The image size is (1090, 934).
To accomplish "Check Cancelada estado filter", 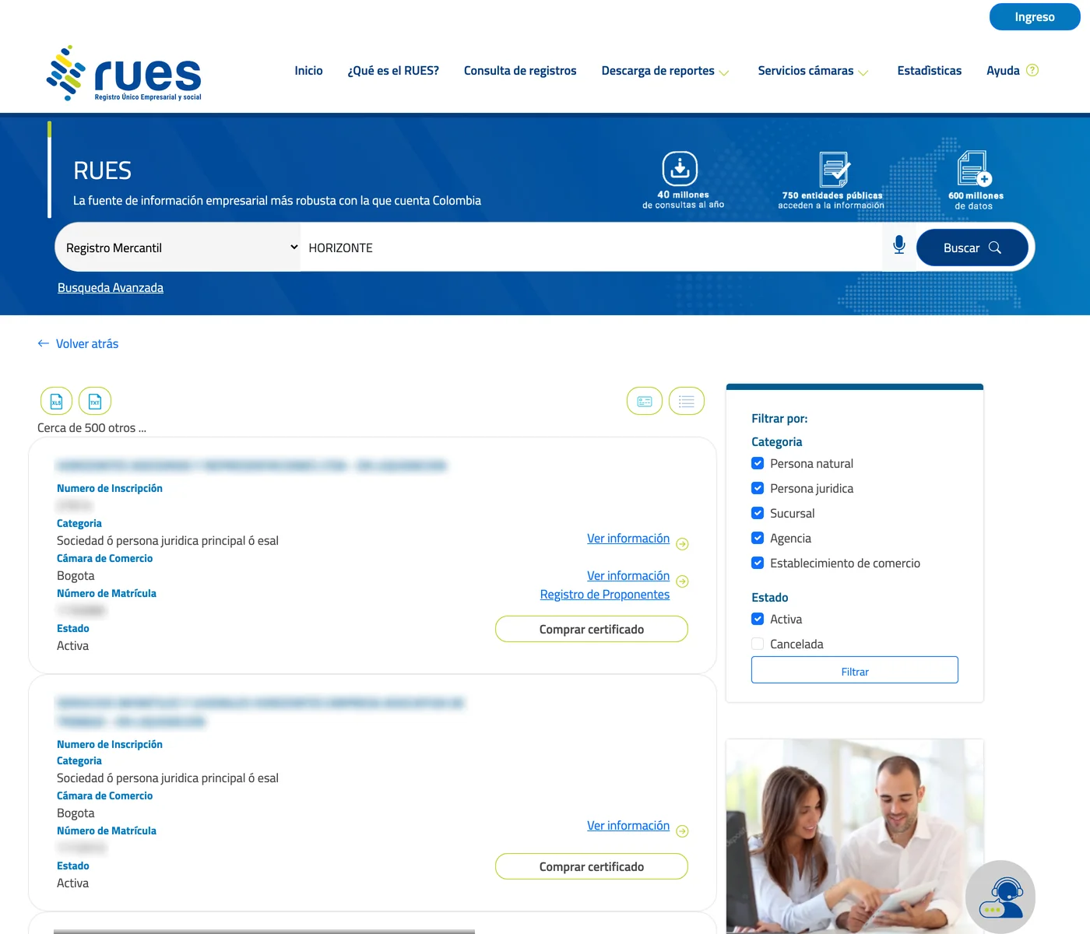I will coord(758,644).
